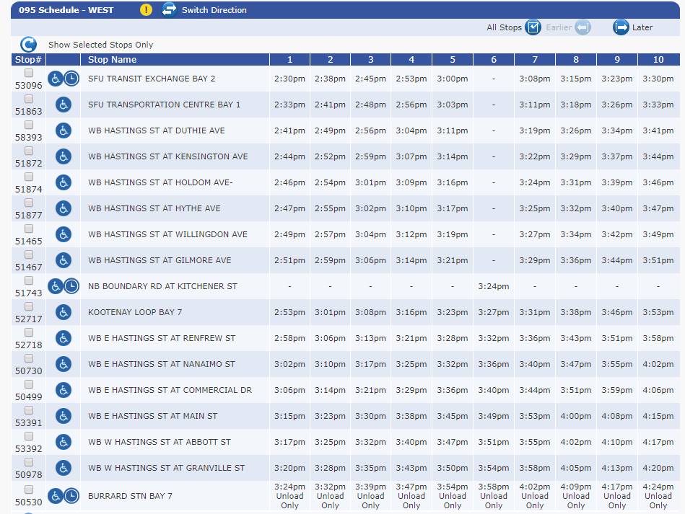Select the checkbox for stop 50530
685x514 pixels.
click(29, 489)
